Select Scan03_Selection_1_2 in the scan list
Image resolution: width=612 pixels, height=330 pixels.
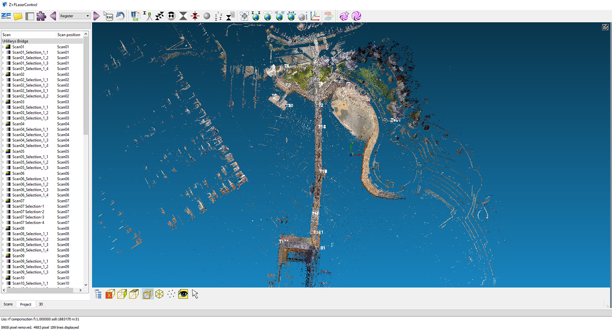30,113
